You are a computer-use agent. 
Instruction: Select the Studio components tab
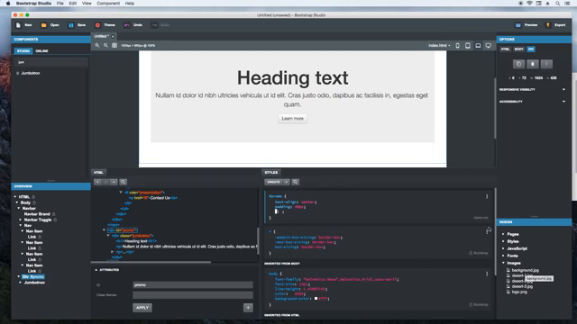(23, 50)
